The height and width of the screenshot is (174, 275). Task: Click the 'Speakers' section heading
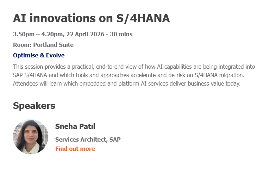pos(34,105)
